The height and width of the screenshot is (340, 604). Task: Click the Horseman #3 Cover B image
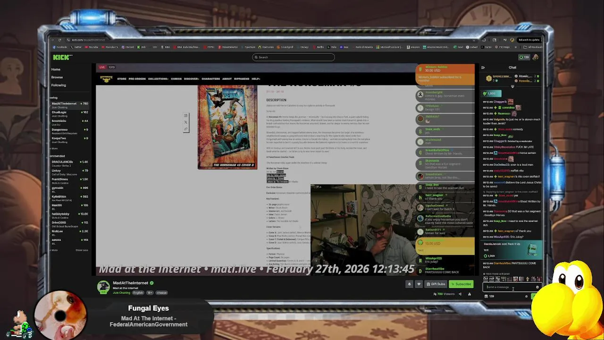[227, 127]
